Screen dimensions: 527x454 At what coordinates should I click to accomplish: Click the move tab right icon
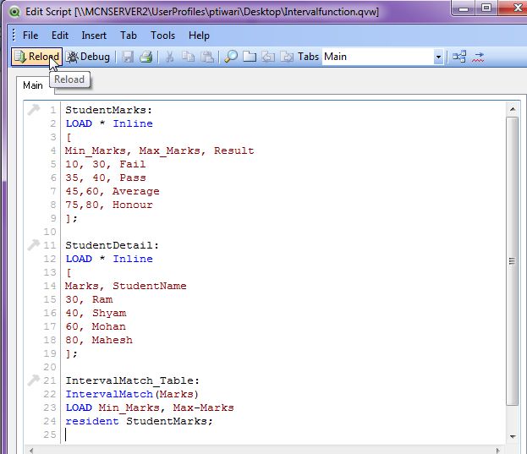[x=287, y=57]
